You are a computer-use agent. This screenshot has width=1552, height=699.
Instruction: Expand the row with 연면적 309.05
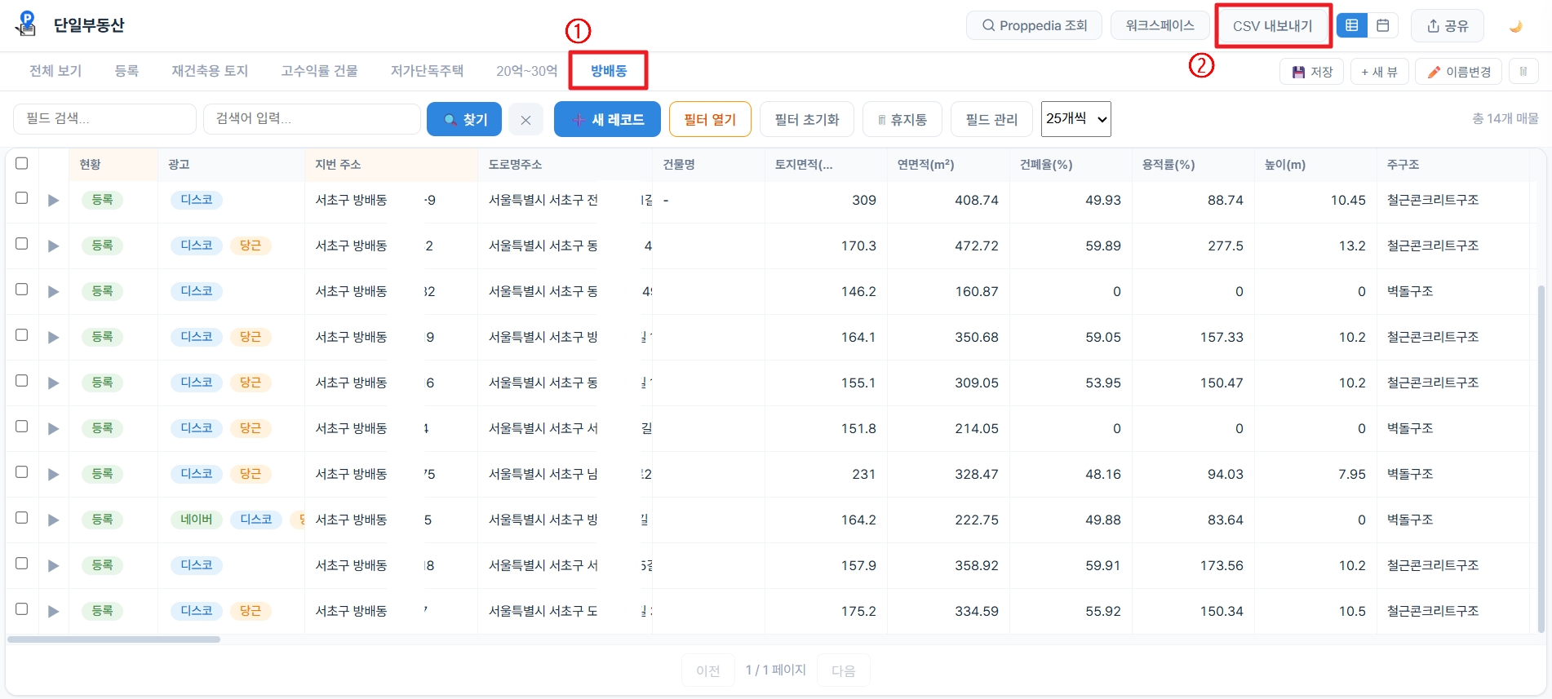click(54, 383)
